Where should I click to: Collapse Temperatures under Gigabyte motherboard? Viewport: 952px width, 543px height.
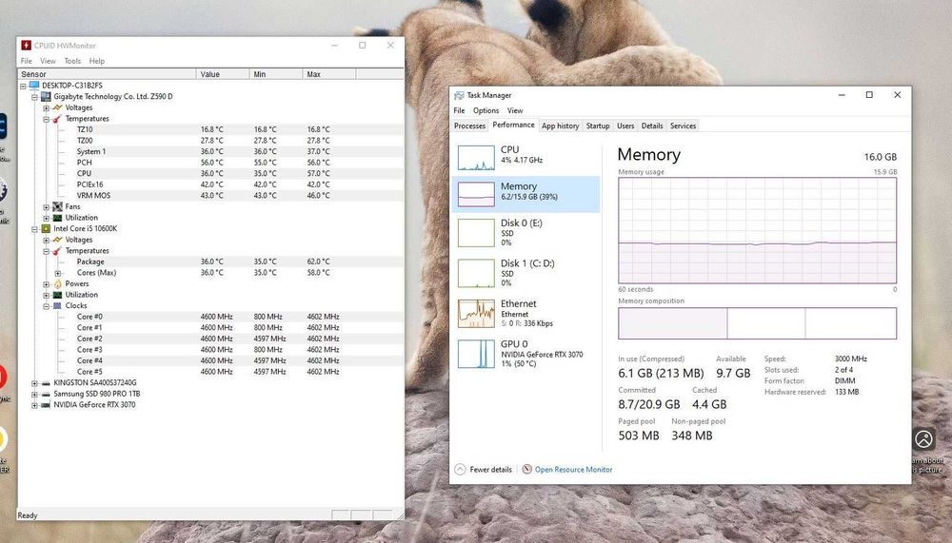(x=46, y=119)
